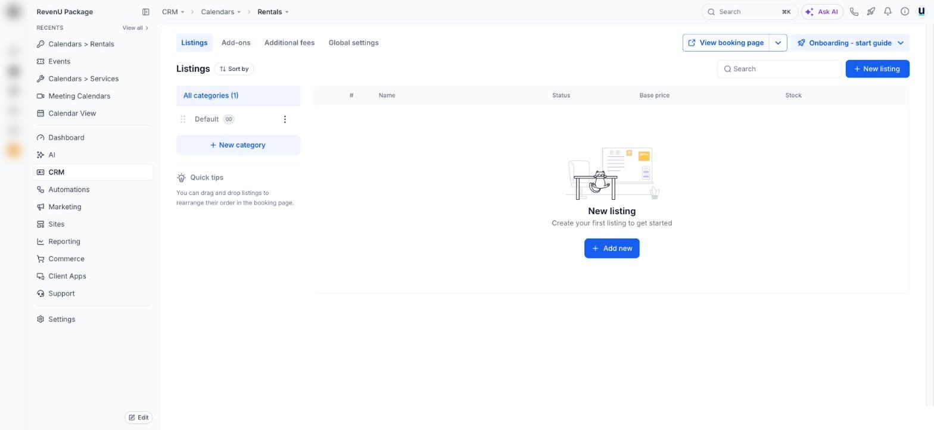
Task: Click Ask AI button
Action: click(x=823, y=12)
